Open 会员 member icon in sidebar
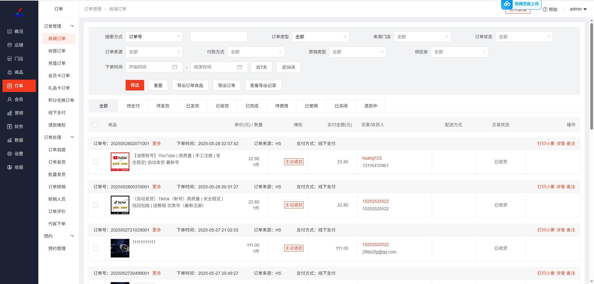This screenshot has width=594, height=284. [10, 99]
